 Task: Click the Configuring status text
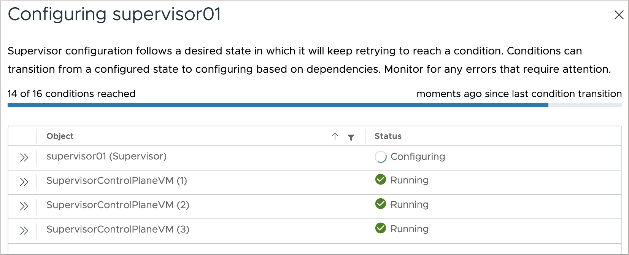pos(418,157)
